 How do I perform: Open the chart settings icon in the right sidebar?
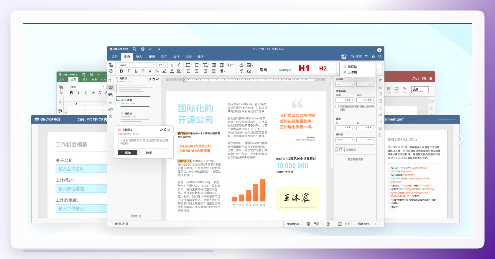(x=380, y=115)
